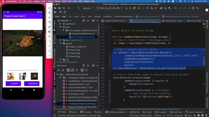Select the shoes preset thumbnail on phone

click(x=34, y=76)
